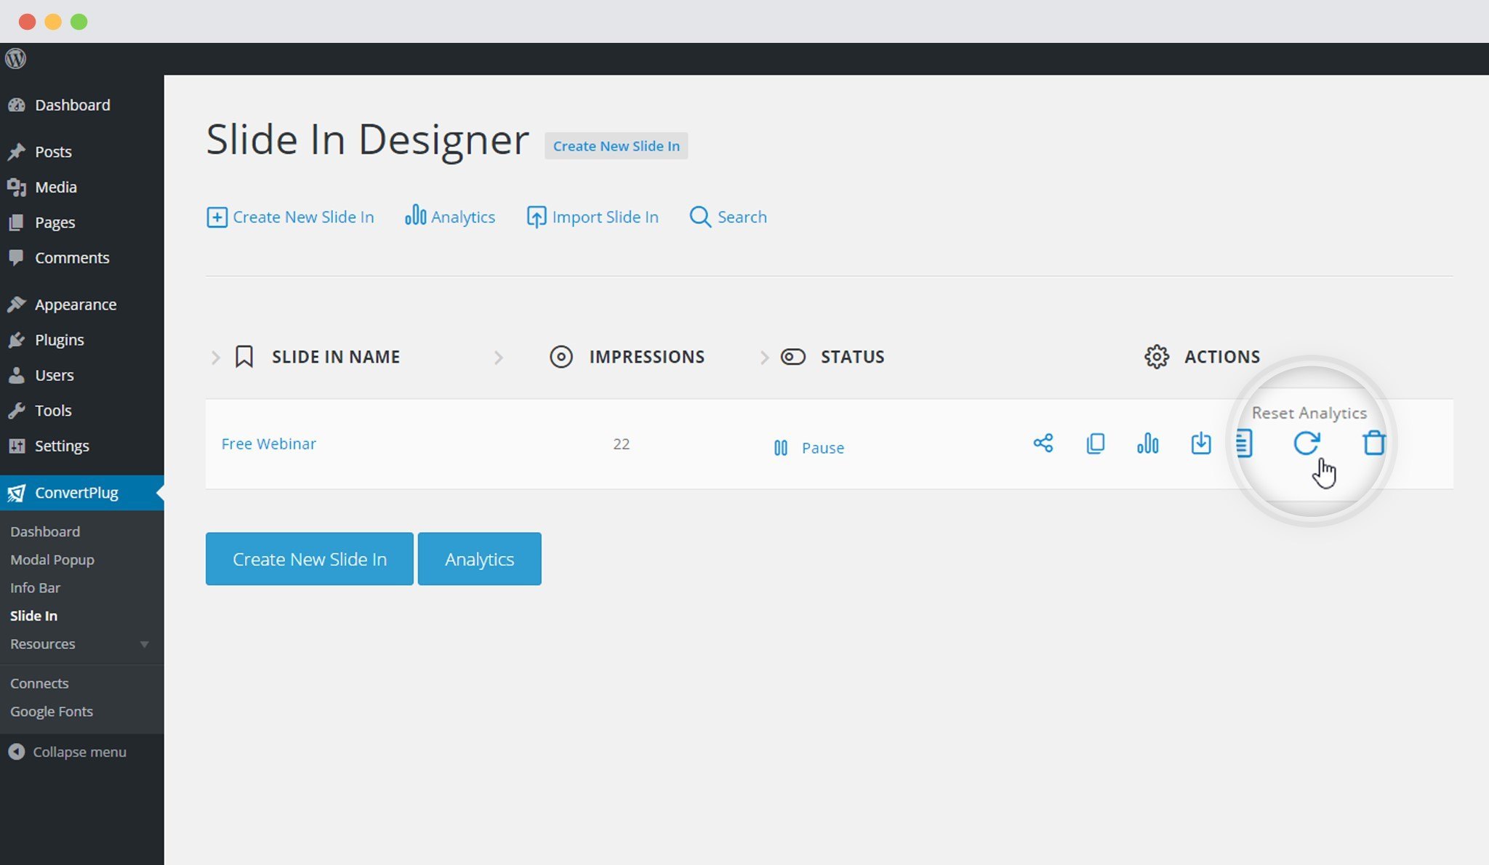Click the chevron before Impressions column
This screenshot has height=865, width=1489.
(x=498, y=357)
